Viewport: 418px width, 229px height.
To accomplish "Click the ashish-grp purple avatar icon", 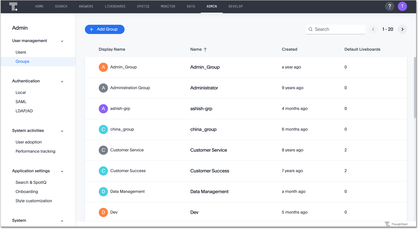I will pos(103,109).
